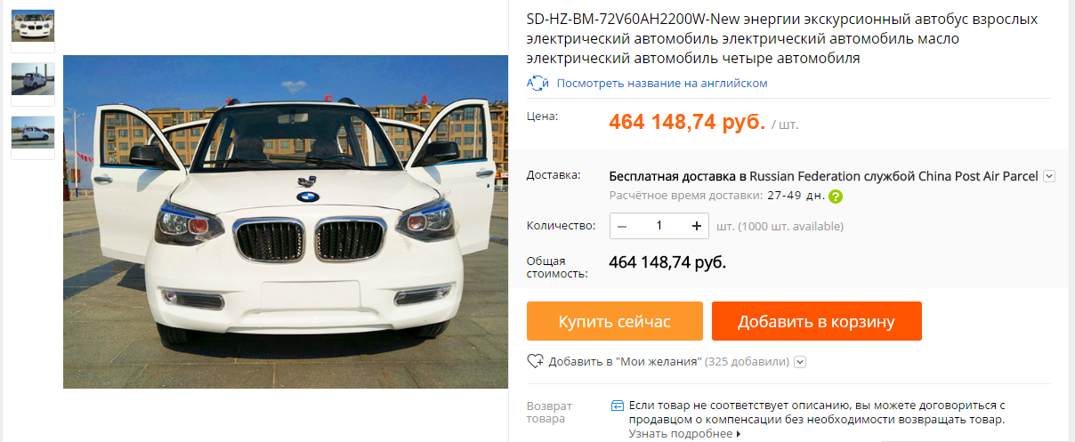Click the return policy message icon
The height and width of the screenshot is (442, 1075).
tap(618, 406)
